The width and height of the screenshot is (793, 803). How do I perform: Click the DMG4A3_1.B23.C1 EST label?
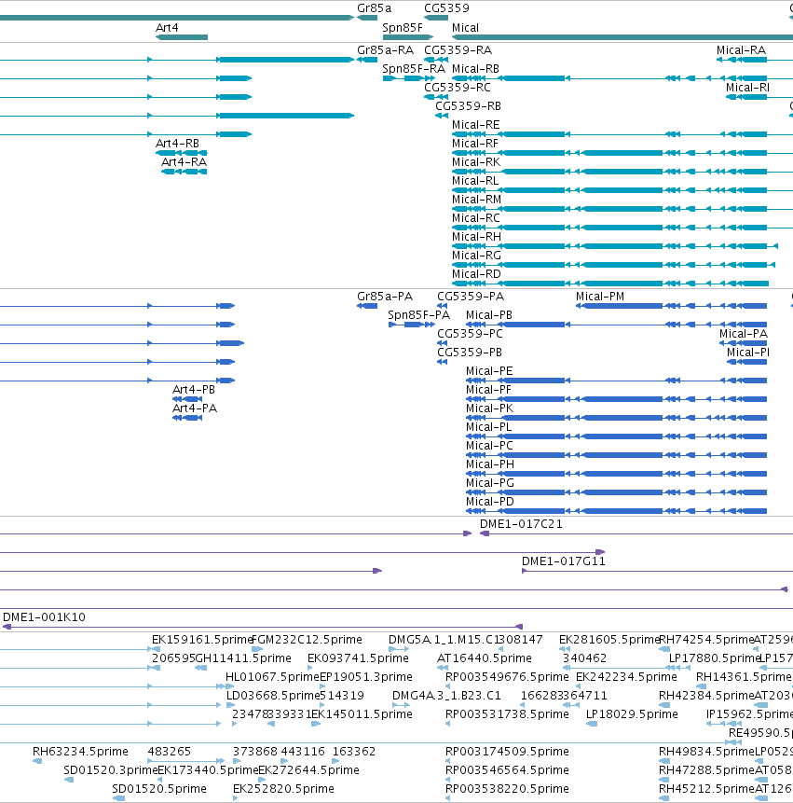[x=446, y=696]
